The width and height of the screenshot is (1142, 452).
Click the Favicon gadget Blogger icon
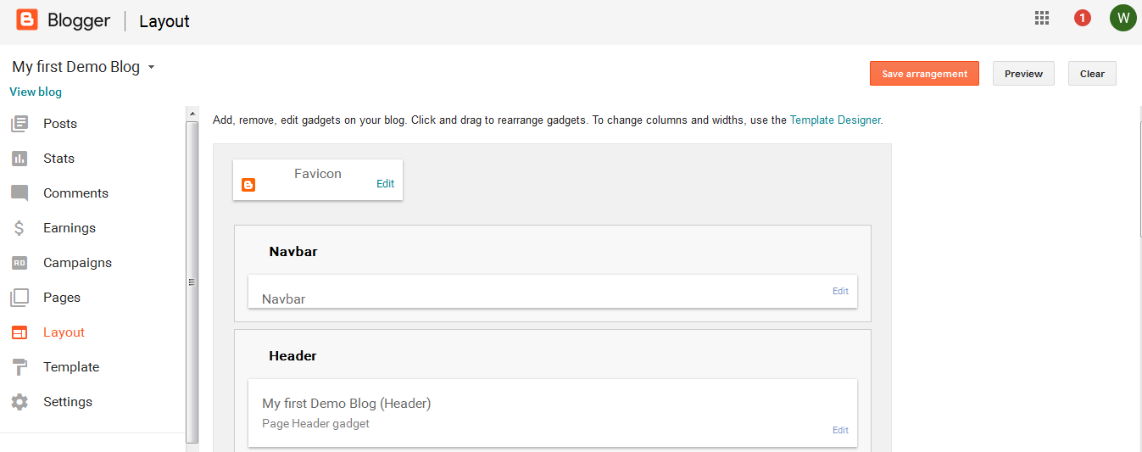point(248,185)
